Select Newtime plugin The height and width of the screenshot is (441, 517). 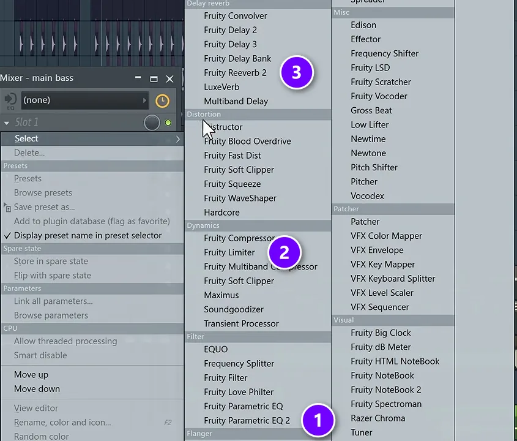tap(368, 138)
